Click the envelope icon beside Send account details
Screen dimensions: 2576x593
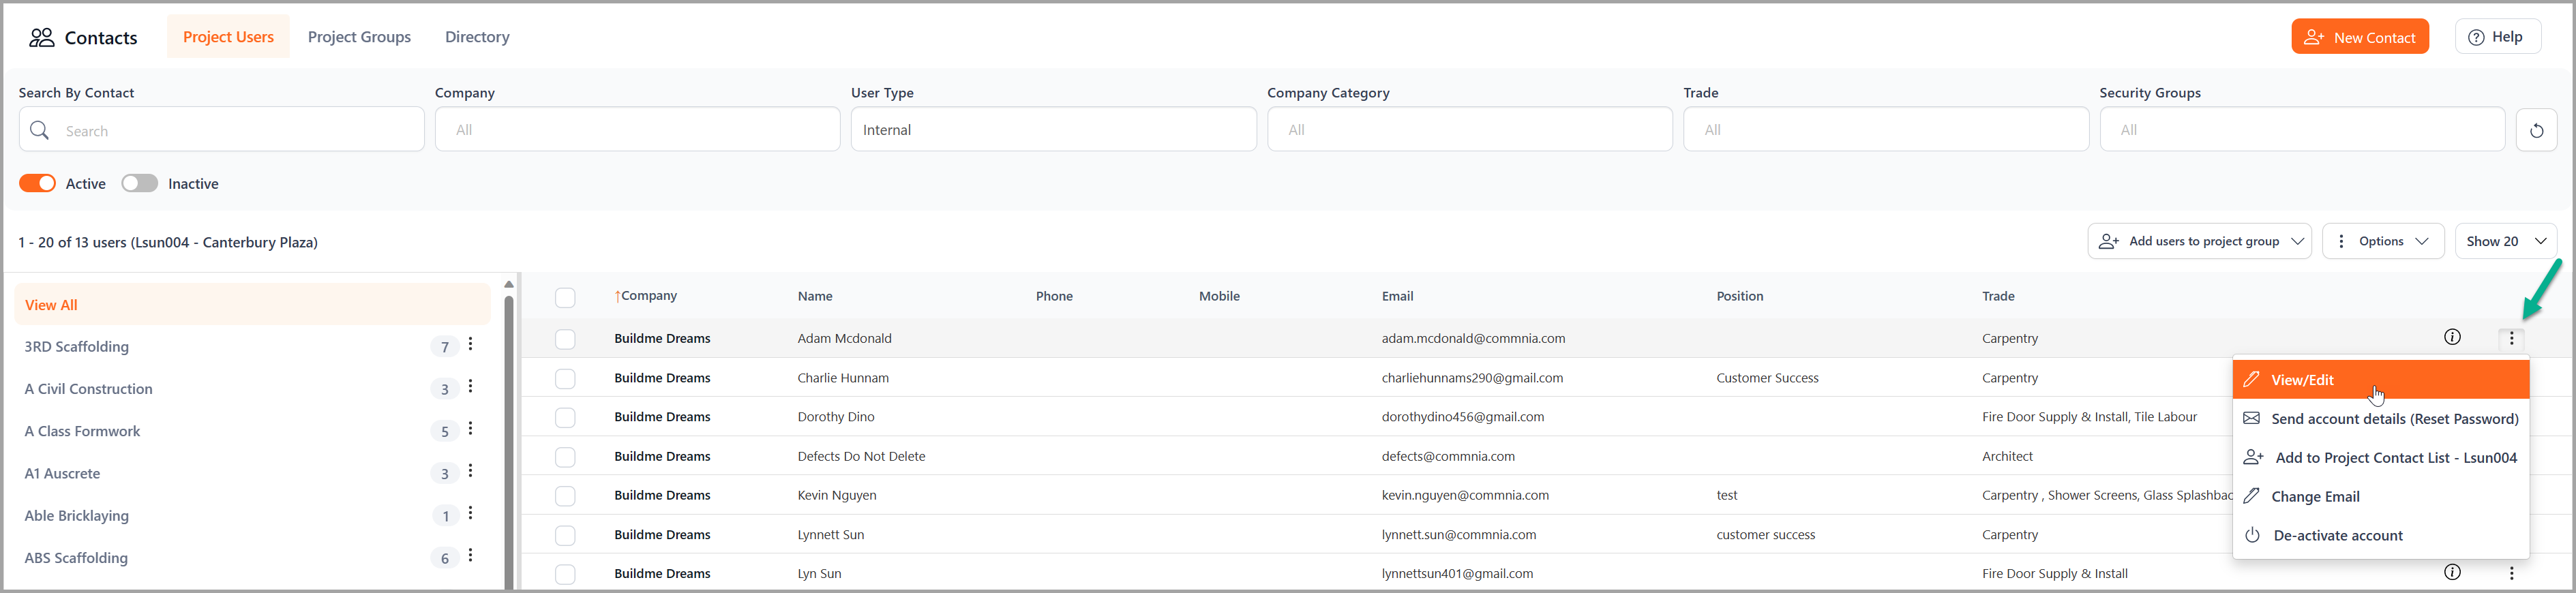click(2251, 418)
